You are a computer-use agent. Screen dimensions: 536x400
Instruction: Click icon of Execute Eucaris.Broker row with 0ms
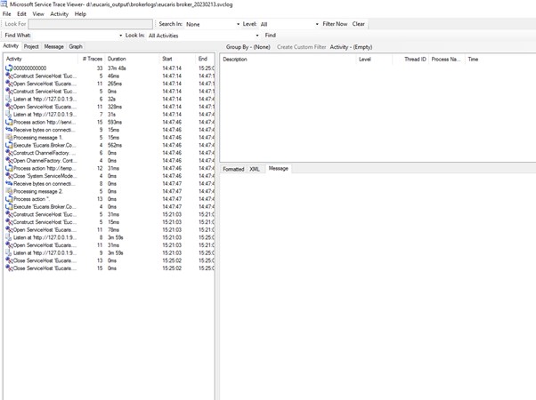tap(9, 207)
